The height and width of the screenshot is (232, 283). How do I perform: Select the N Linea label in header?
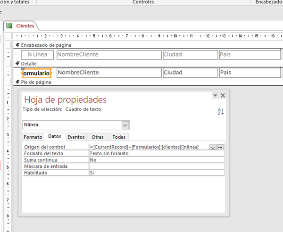click(x=37, y=55)
